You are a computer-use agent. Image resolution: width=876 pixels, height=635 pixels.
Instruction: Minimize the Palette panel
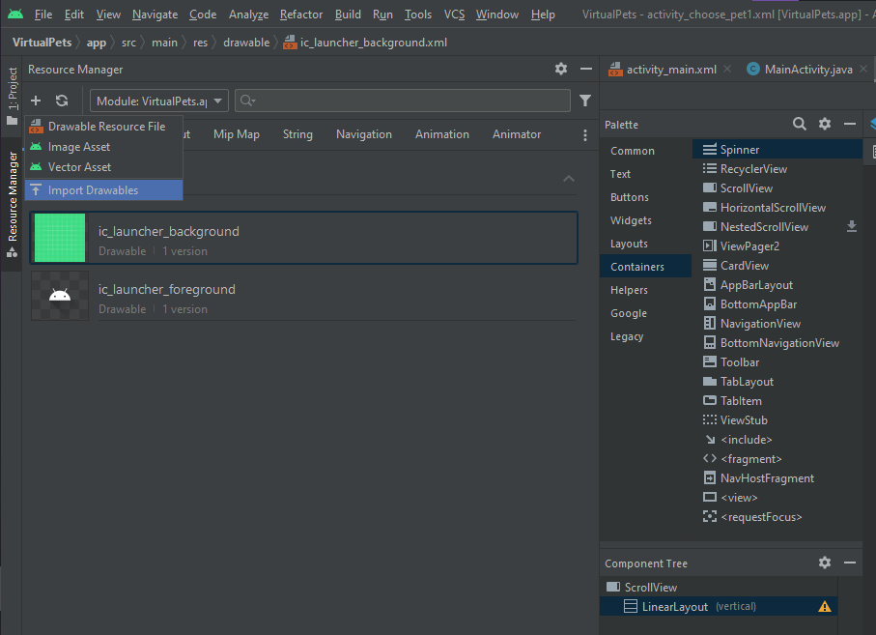(850, 124)
